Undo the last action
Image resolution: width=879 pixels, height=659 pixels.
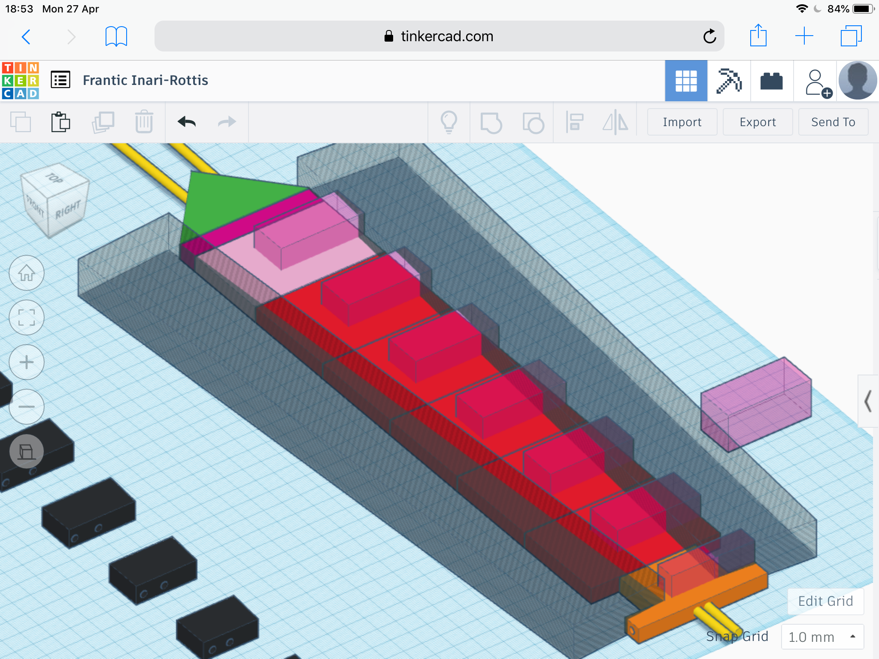pos(187,122)
